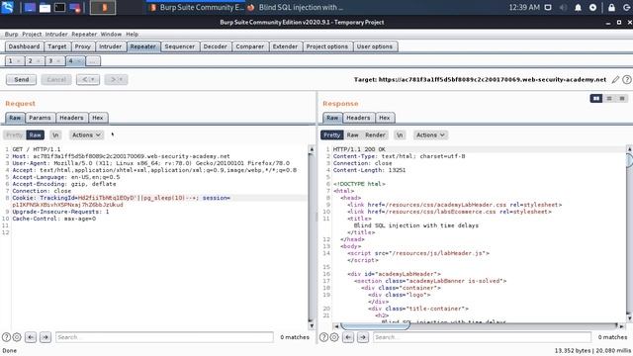
Task: Open the notifications bell icon
Action: click(578, 7)
